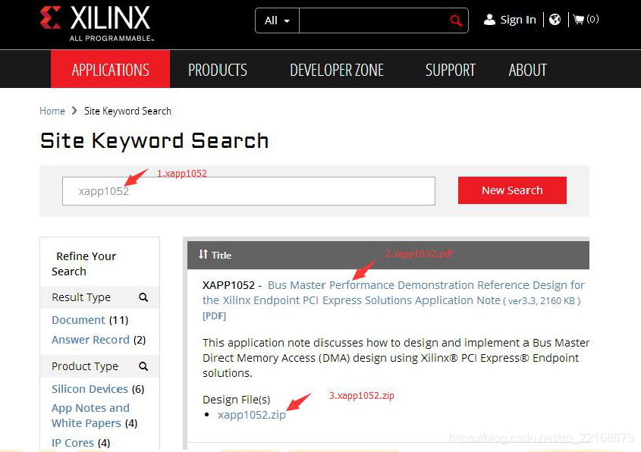
Task: Open the shopping cart icon
Action: pos(579,19)
